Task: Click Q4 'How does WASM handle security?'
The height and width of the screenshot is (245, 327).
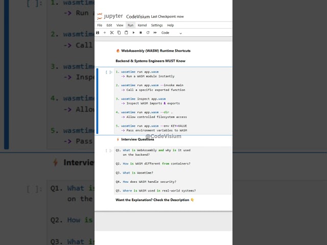Action: point(146,182)
